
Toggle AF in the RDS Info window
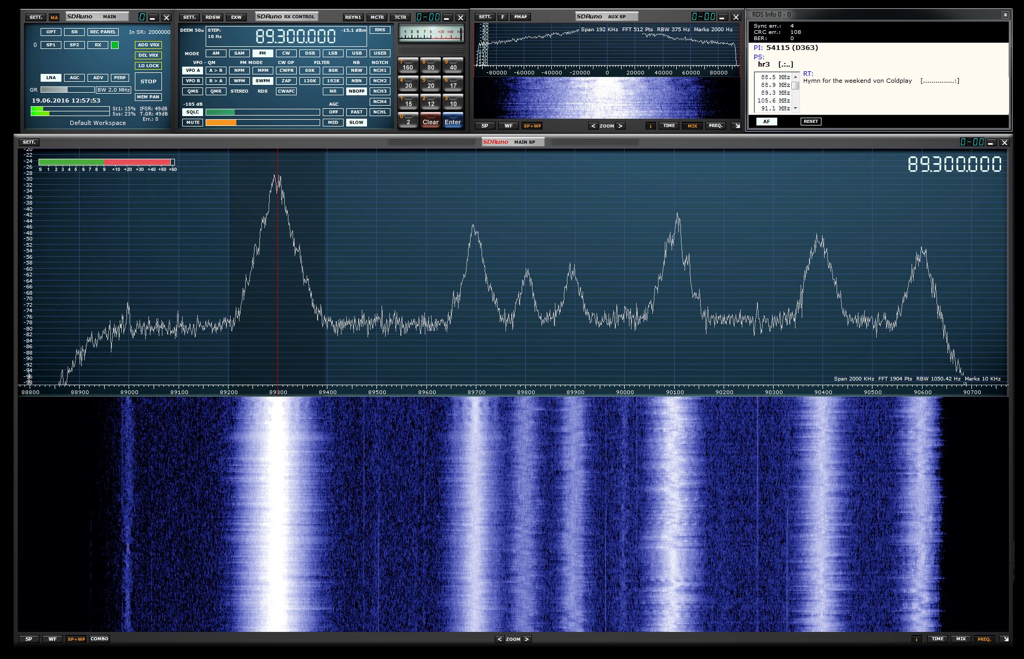[766, 121]
